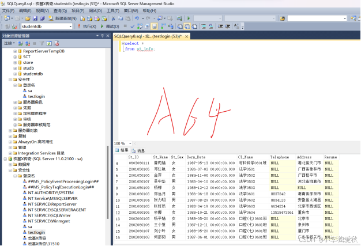Select NT SERVICE\SQLWriter login

tap(49, 215)
